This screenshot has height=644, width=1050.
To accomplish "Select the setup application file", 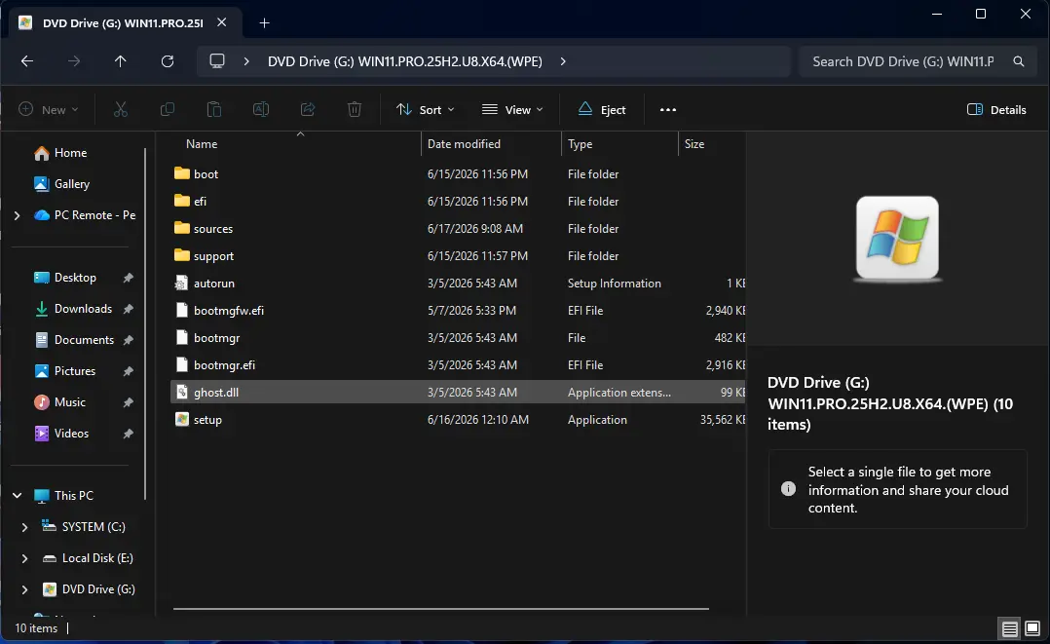I will tap(458, 420).
